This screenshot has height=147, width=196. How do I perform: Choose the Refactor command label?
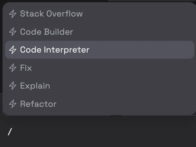(38, 104)
